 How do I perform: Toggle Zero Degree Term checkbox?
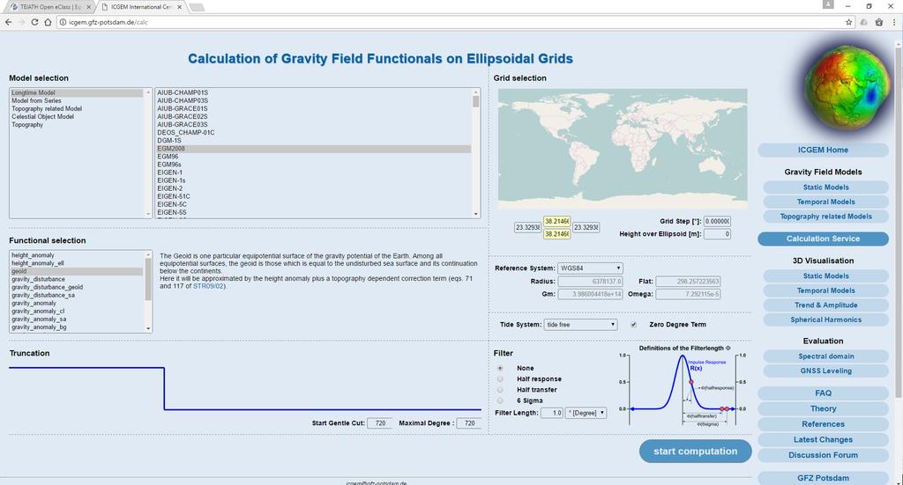(633, 324)
